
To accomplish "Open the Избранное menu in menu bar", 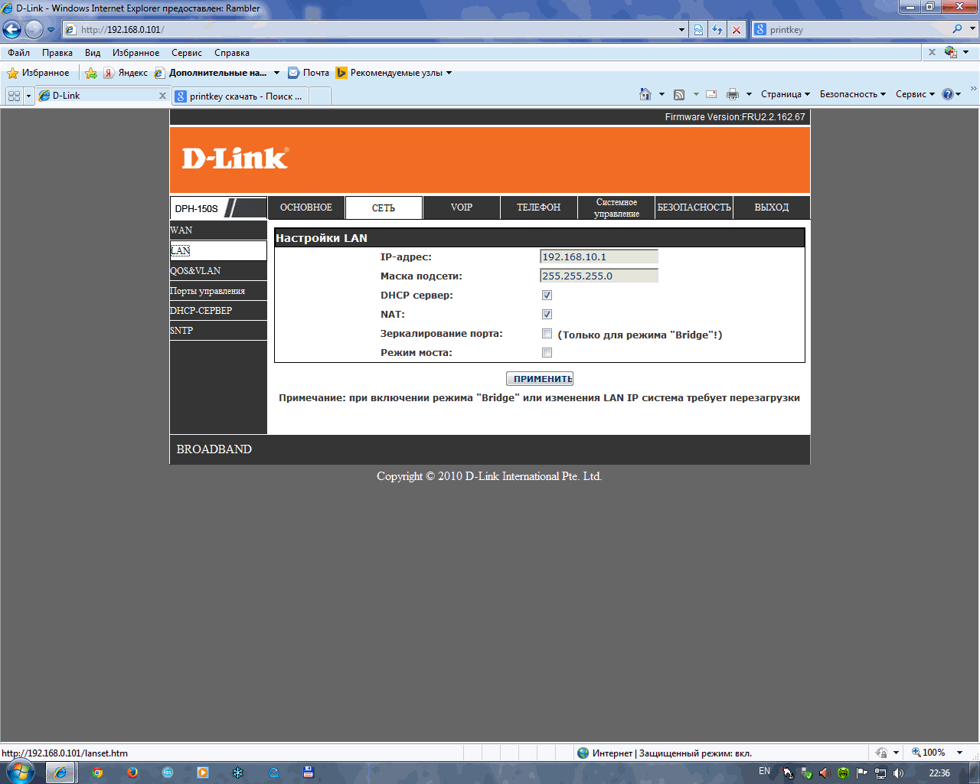I will pyautogui.click(x=136, y=53).
